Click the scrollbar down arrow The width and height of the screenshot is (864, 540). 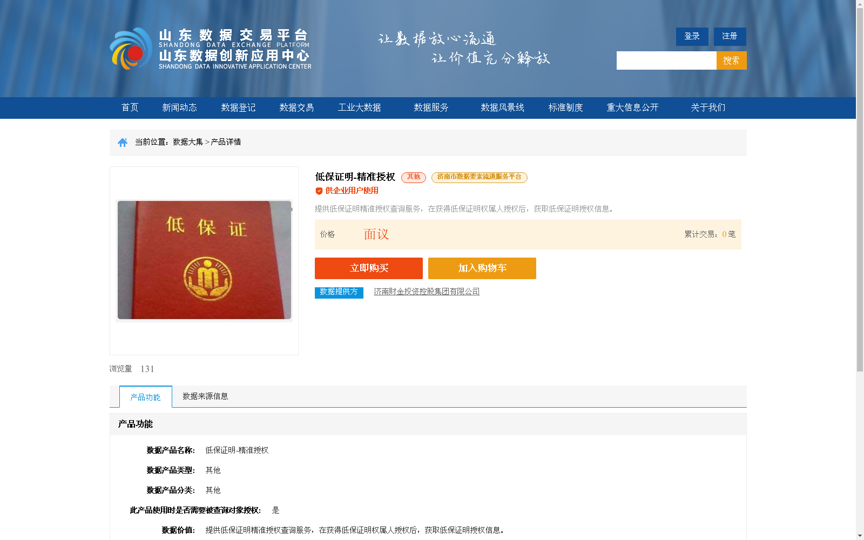860,536
